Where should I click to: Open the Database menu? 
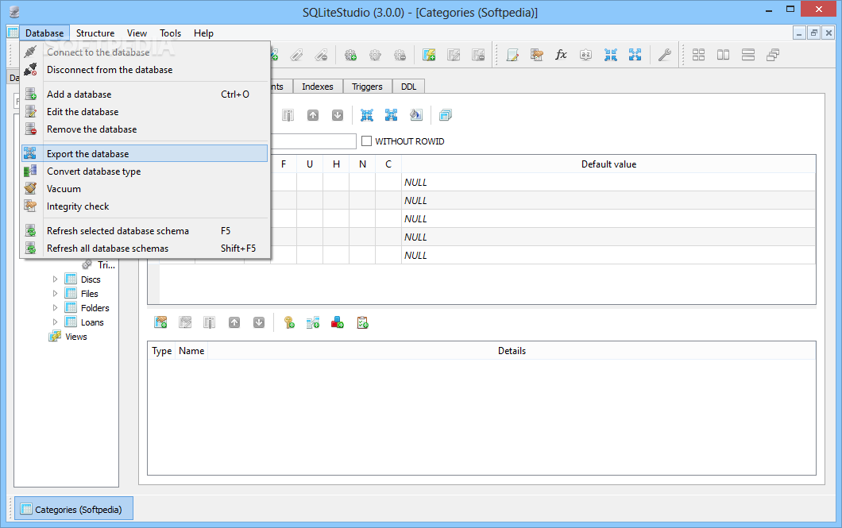44,33
